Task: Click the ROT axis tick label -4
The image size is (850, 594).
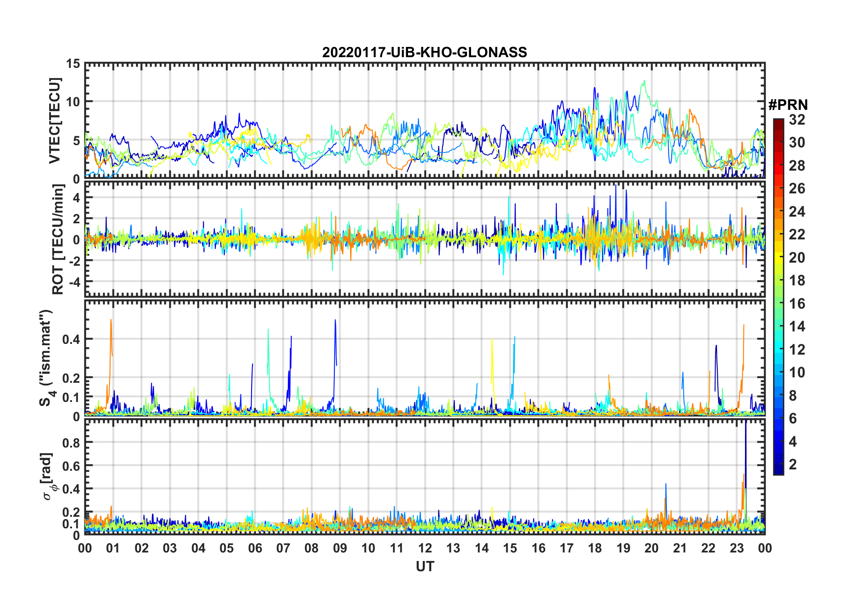Action: pos(74,282)
